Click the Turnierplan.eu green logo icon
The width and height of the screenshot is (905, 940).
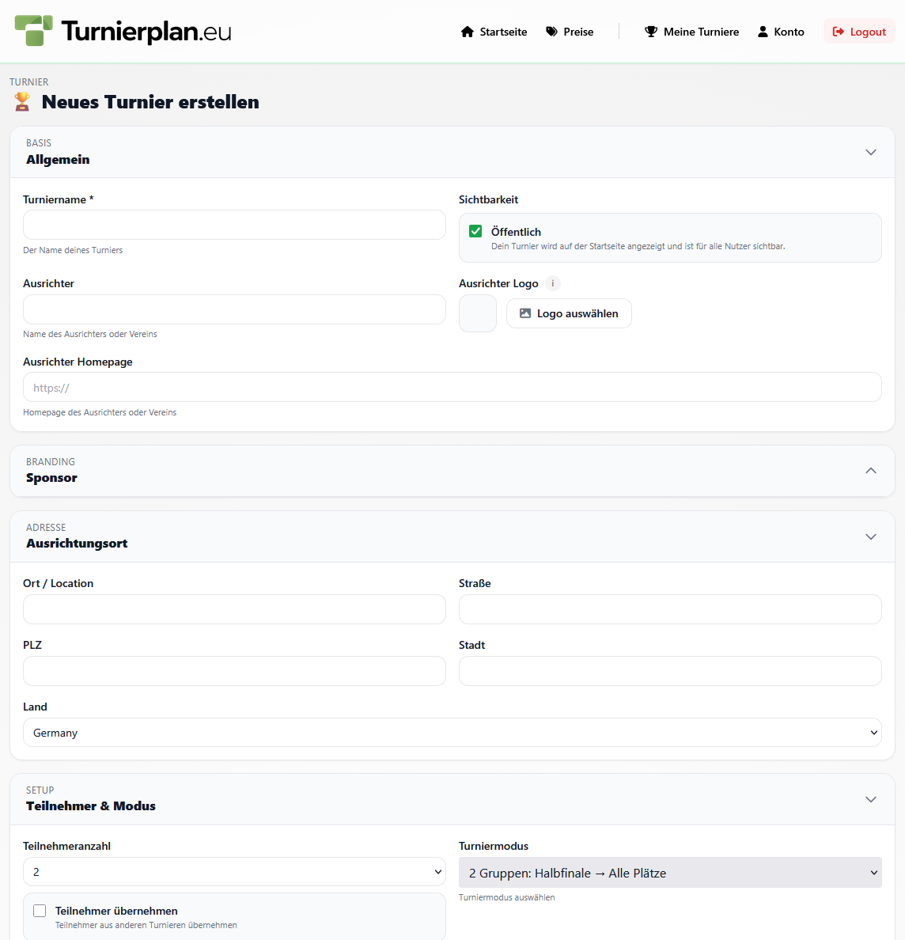(x=34, y=31)
